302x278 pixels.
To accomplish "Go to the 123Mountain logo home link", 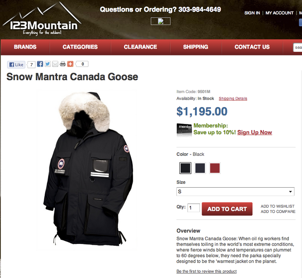I will [x=42, y=19].
